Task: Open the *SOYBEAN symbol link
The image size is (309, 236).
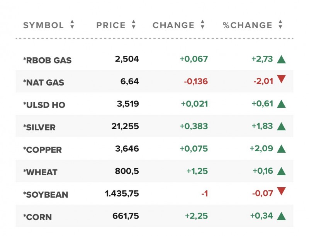Action: (46, 195)
